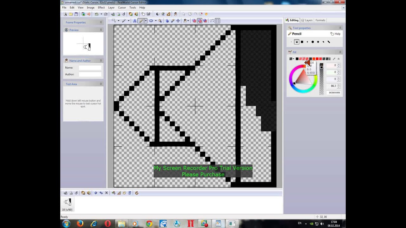Choose the round circle pencil tip

point(313,42)
